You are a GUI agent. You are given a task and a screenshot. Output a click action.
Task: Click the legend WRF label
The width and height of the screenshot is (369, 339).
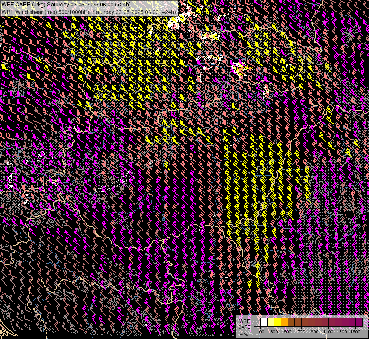(x=245, y=321)
